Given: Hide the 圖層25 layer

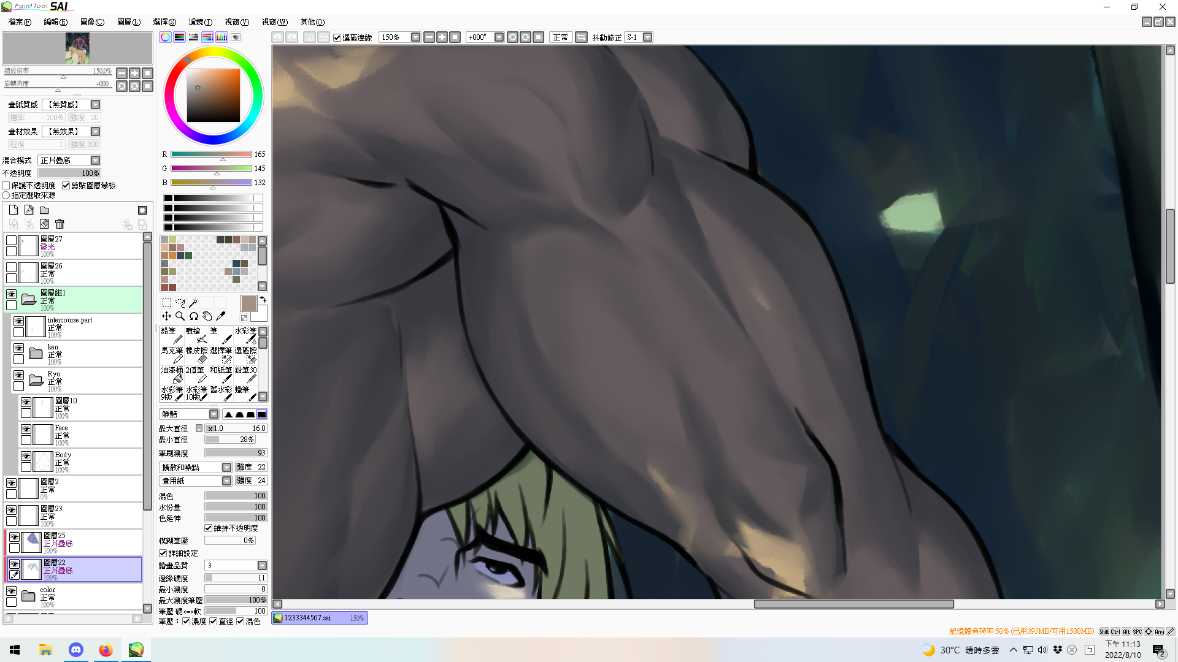Looking at the screenshot, I should coord(14,537).
